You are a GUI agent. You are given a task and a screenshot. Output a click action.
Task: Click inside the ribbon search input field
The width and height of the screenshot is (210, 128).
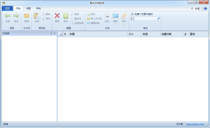click(x=146, y=18)
